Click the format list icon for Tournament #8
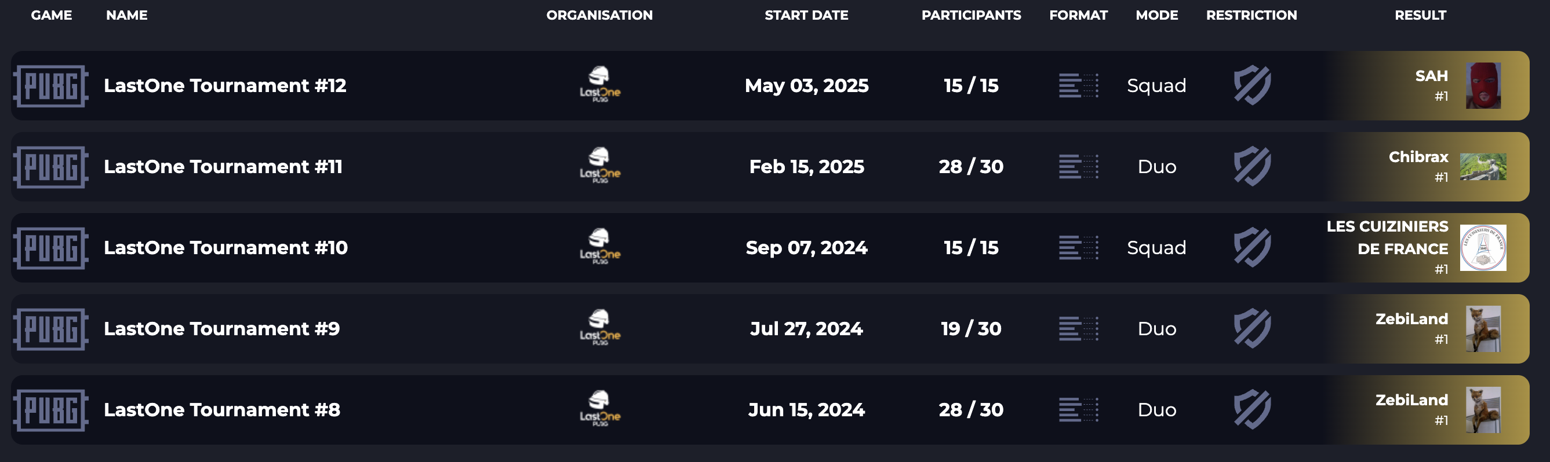1550x462 pixels. coord(1078,410)
